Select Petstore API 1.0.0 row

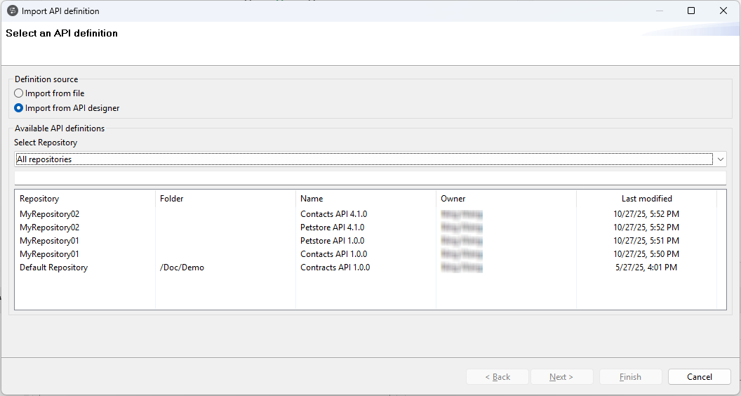[370, 240]
